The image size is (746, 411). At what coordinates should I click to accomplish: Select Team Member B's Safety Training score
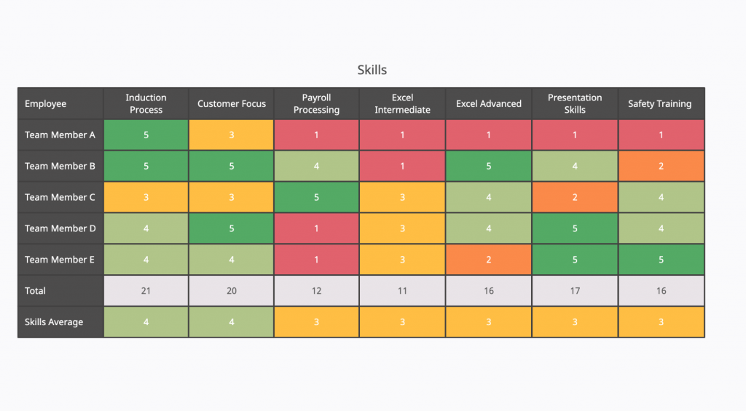(x=661, y=166)
